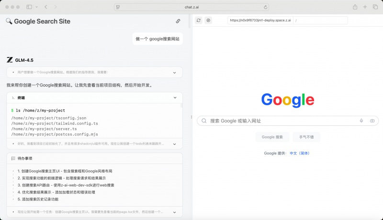
Task: Click the chat panel vertical scrollbar
Action: point(190,21)
